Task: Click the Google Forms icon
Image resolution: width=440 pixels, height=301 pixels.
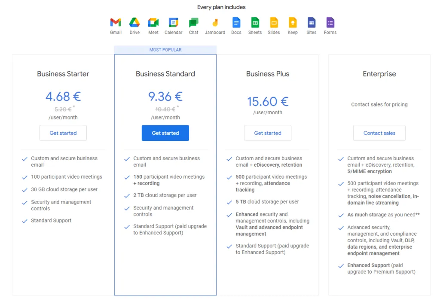Action: click(330, 23)
